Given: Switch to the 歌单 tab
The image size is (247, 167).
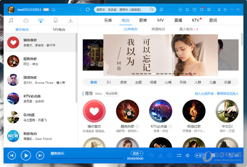Looking at the screenshot, I should [x=143, y=20].
